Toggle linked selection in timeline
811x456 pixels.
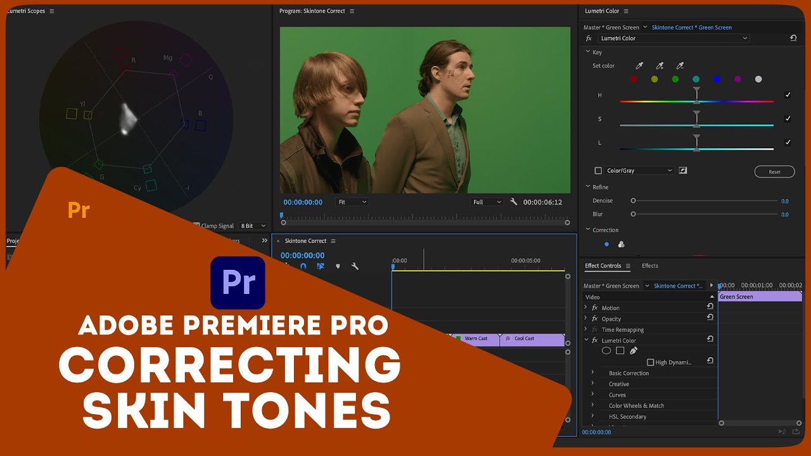pos(321,267)
